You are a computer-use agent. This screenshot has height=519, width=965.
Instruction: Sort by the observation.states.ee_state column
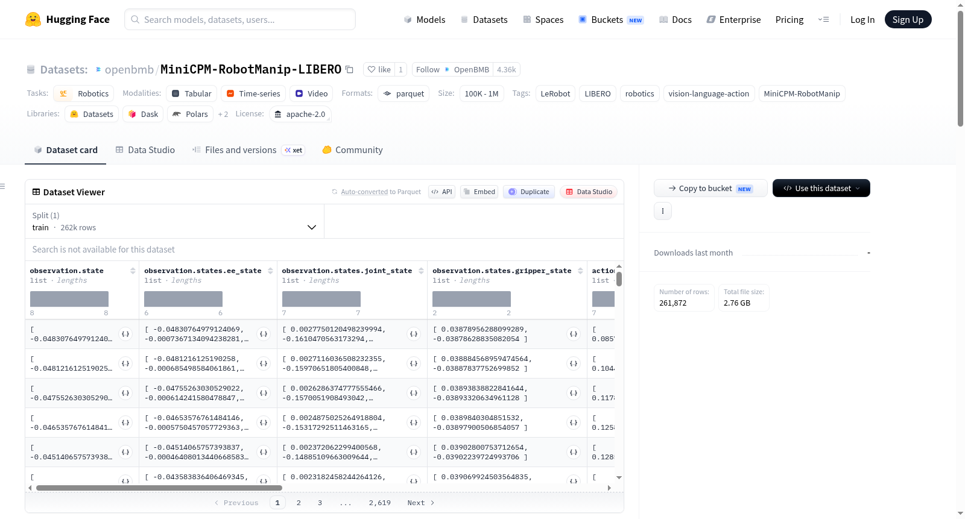270,271
